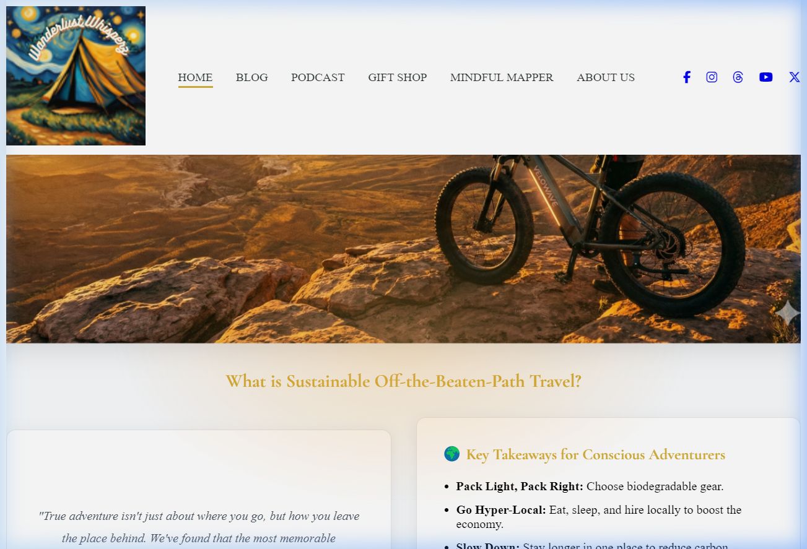The image size is (807, 549).
Task: Click the globe emoji beside Key Takeaways
Action: click(x=452, y=454)
